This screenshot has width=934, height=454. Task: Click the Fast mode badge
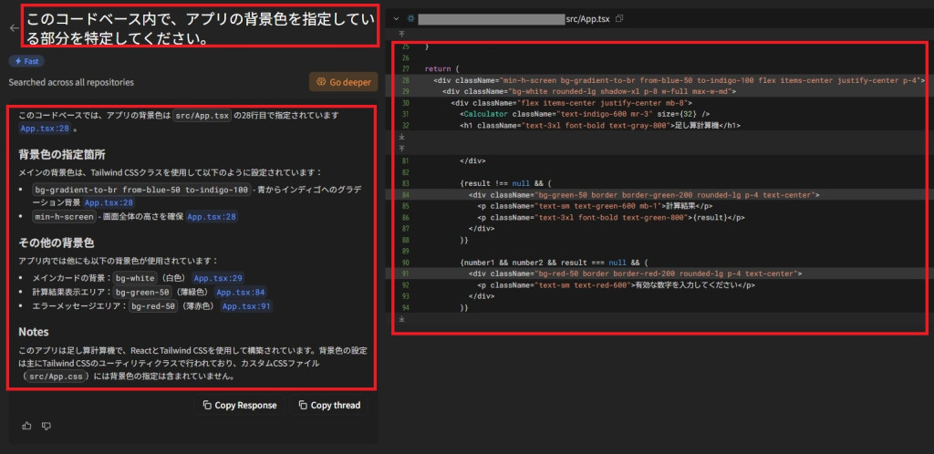point(26,61)
